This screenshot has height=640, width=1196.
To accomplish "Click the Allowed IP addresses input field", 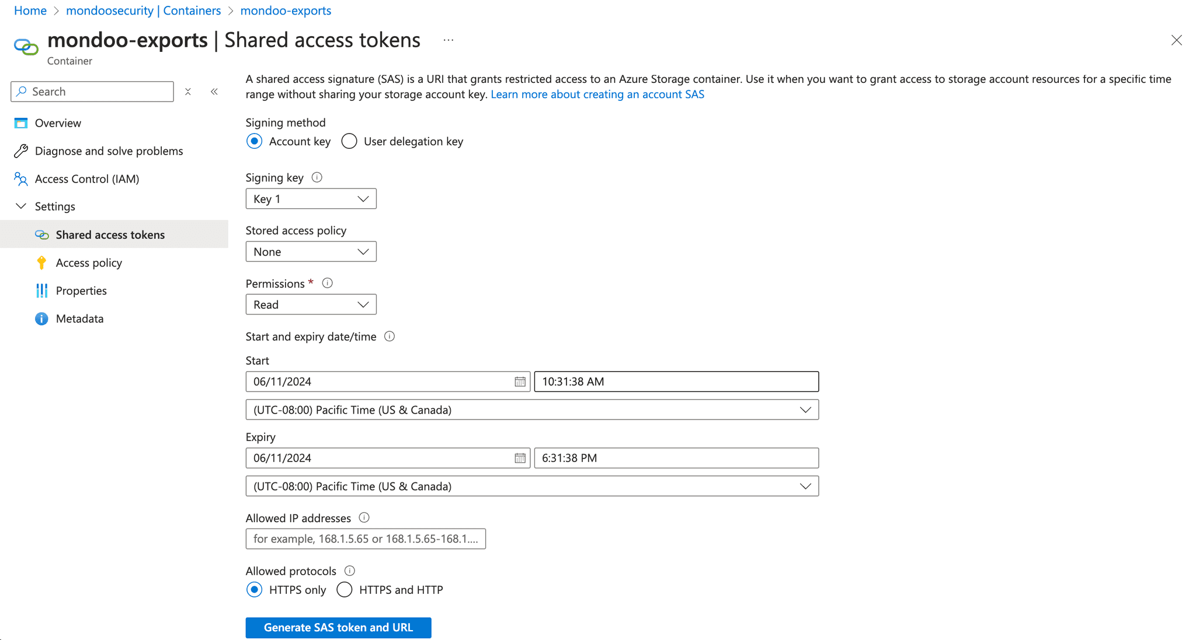I will click(x=366, y=538).
